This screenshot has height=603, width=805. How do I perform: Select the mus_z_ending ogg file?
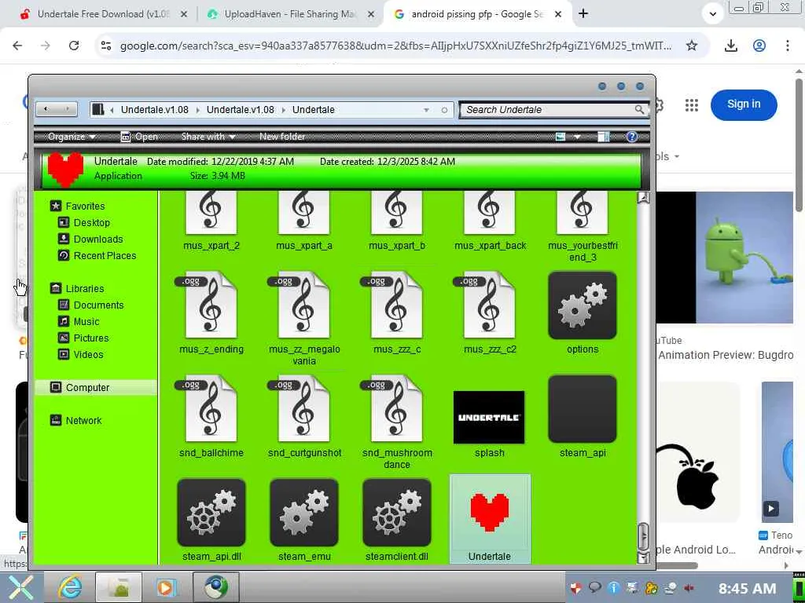[x=211, y=312]
